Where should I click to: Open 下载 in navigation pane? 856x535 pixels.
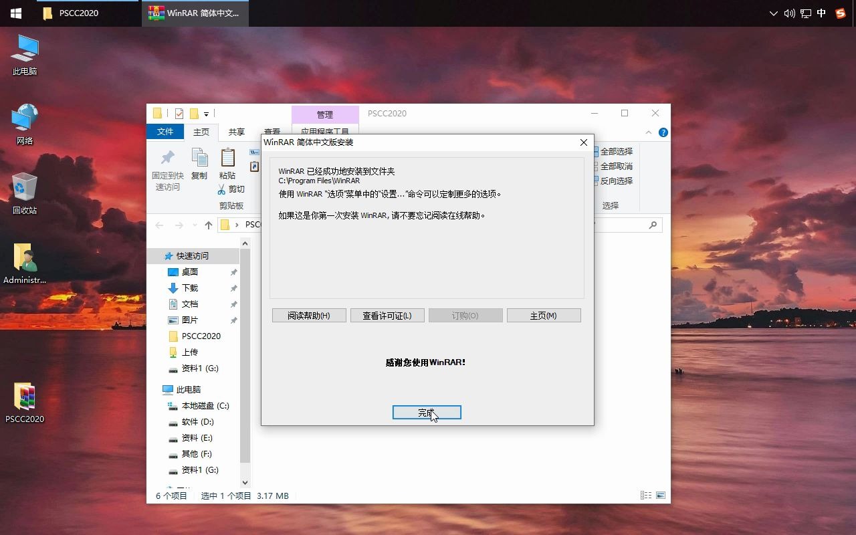pyautogui.click(x=190, y=288)
